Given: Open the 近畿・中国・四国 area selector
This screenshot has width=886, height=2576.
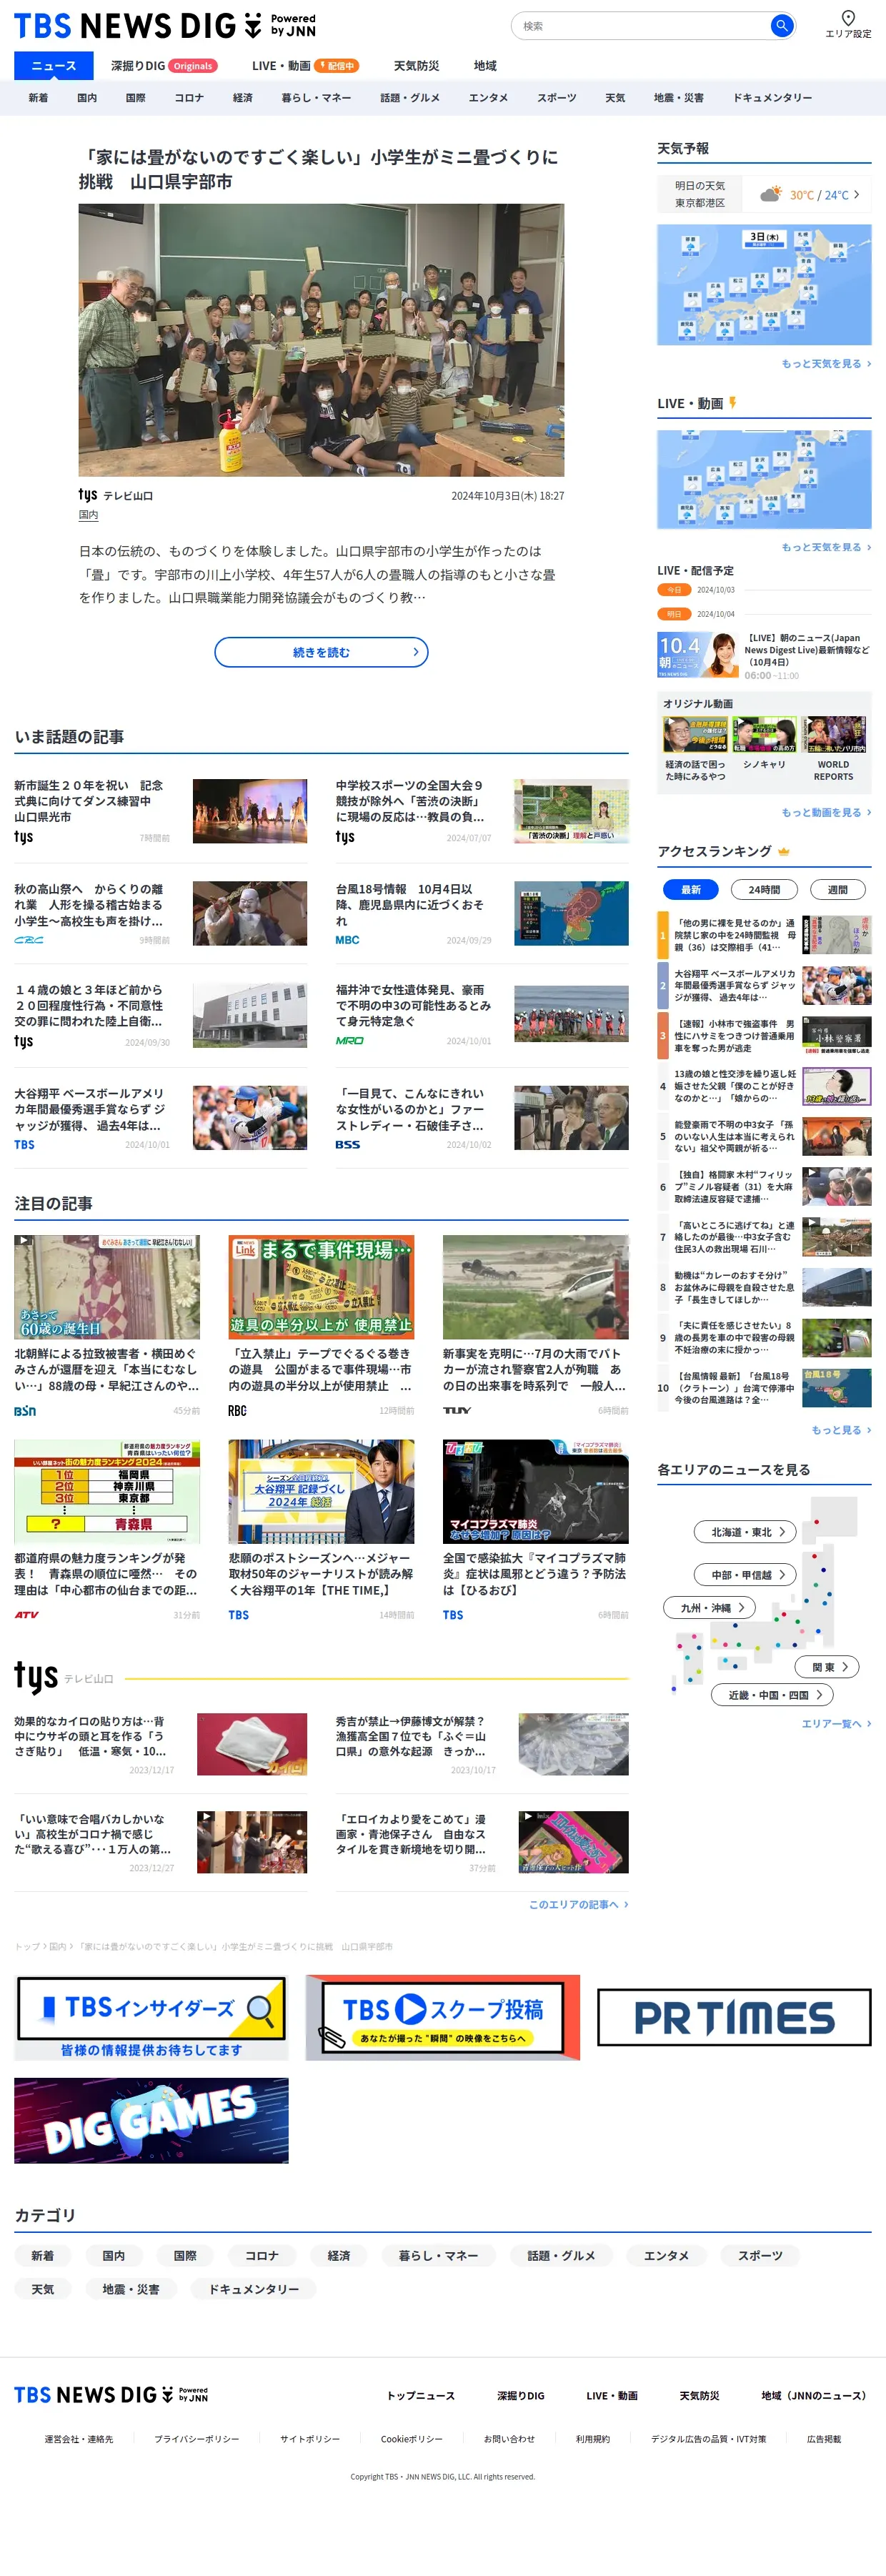Looking at the screenshot, I should (x=772, y=1695).
